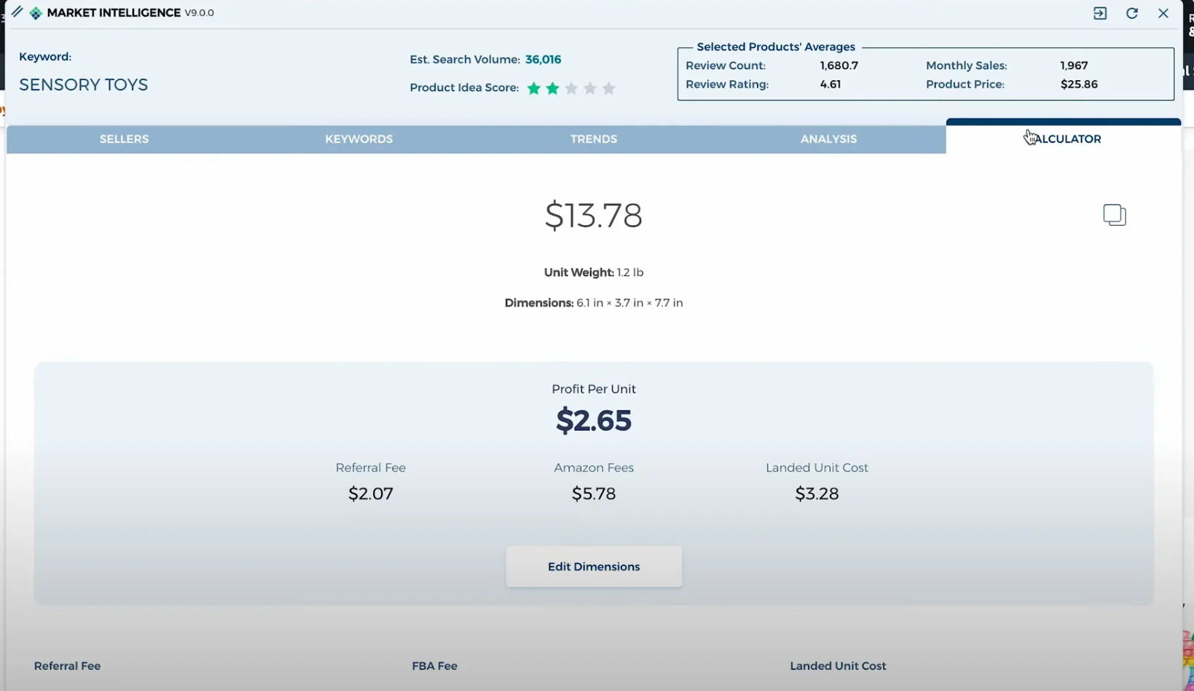The height and width of the screenshot is (691, 1194).
Task: Refresh the Market Intelligence data
Action: pos(1131,13)
